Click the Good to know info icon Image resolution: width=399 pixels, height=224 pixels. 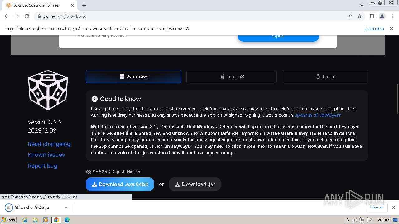point(94,99)
